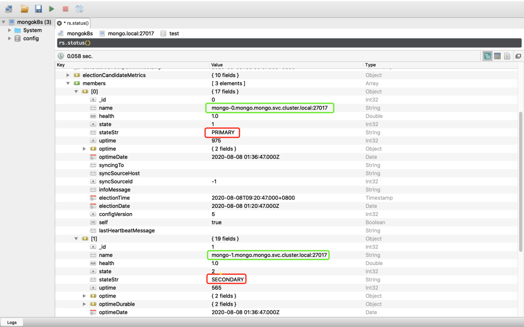Switch to table view mode
Viewport: 524px width, 327px height.
pos(497,56)
